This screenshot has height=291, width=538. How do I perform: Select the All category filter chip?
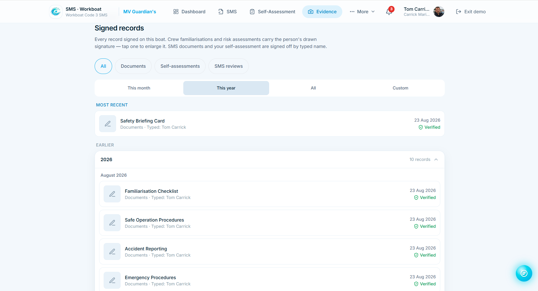click(x=103, y=66)
